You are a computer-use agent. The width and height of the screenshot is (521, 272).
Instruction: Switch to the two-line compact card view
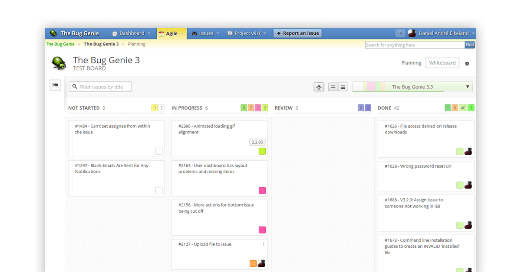point(333,87)
